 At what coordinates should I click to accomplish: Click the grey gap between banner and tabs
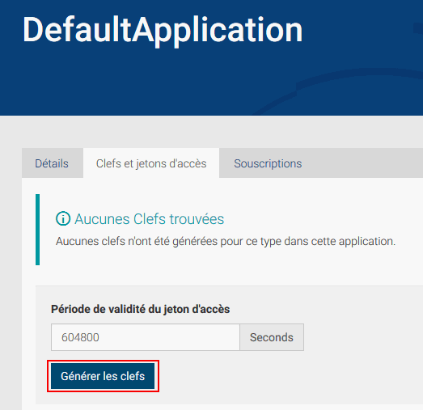pos(212,132)
